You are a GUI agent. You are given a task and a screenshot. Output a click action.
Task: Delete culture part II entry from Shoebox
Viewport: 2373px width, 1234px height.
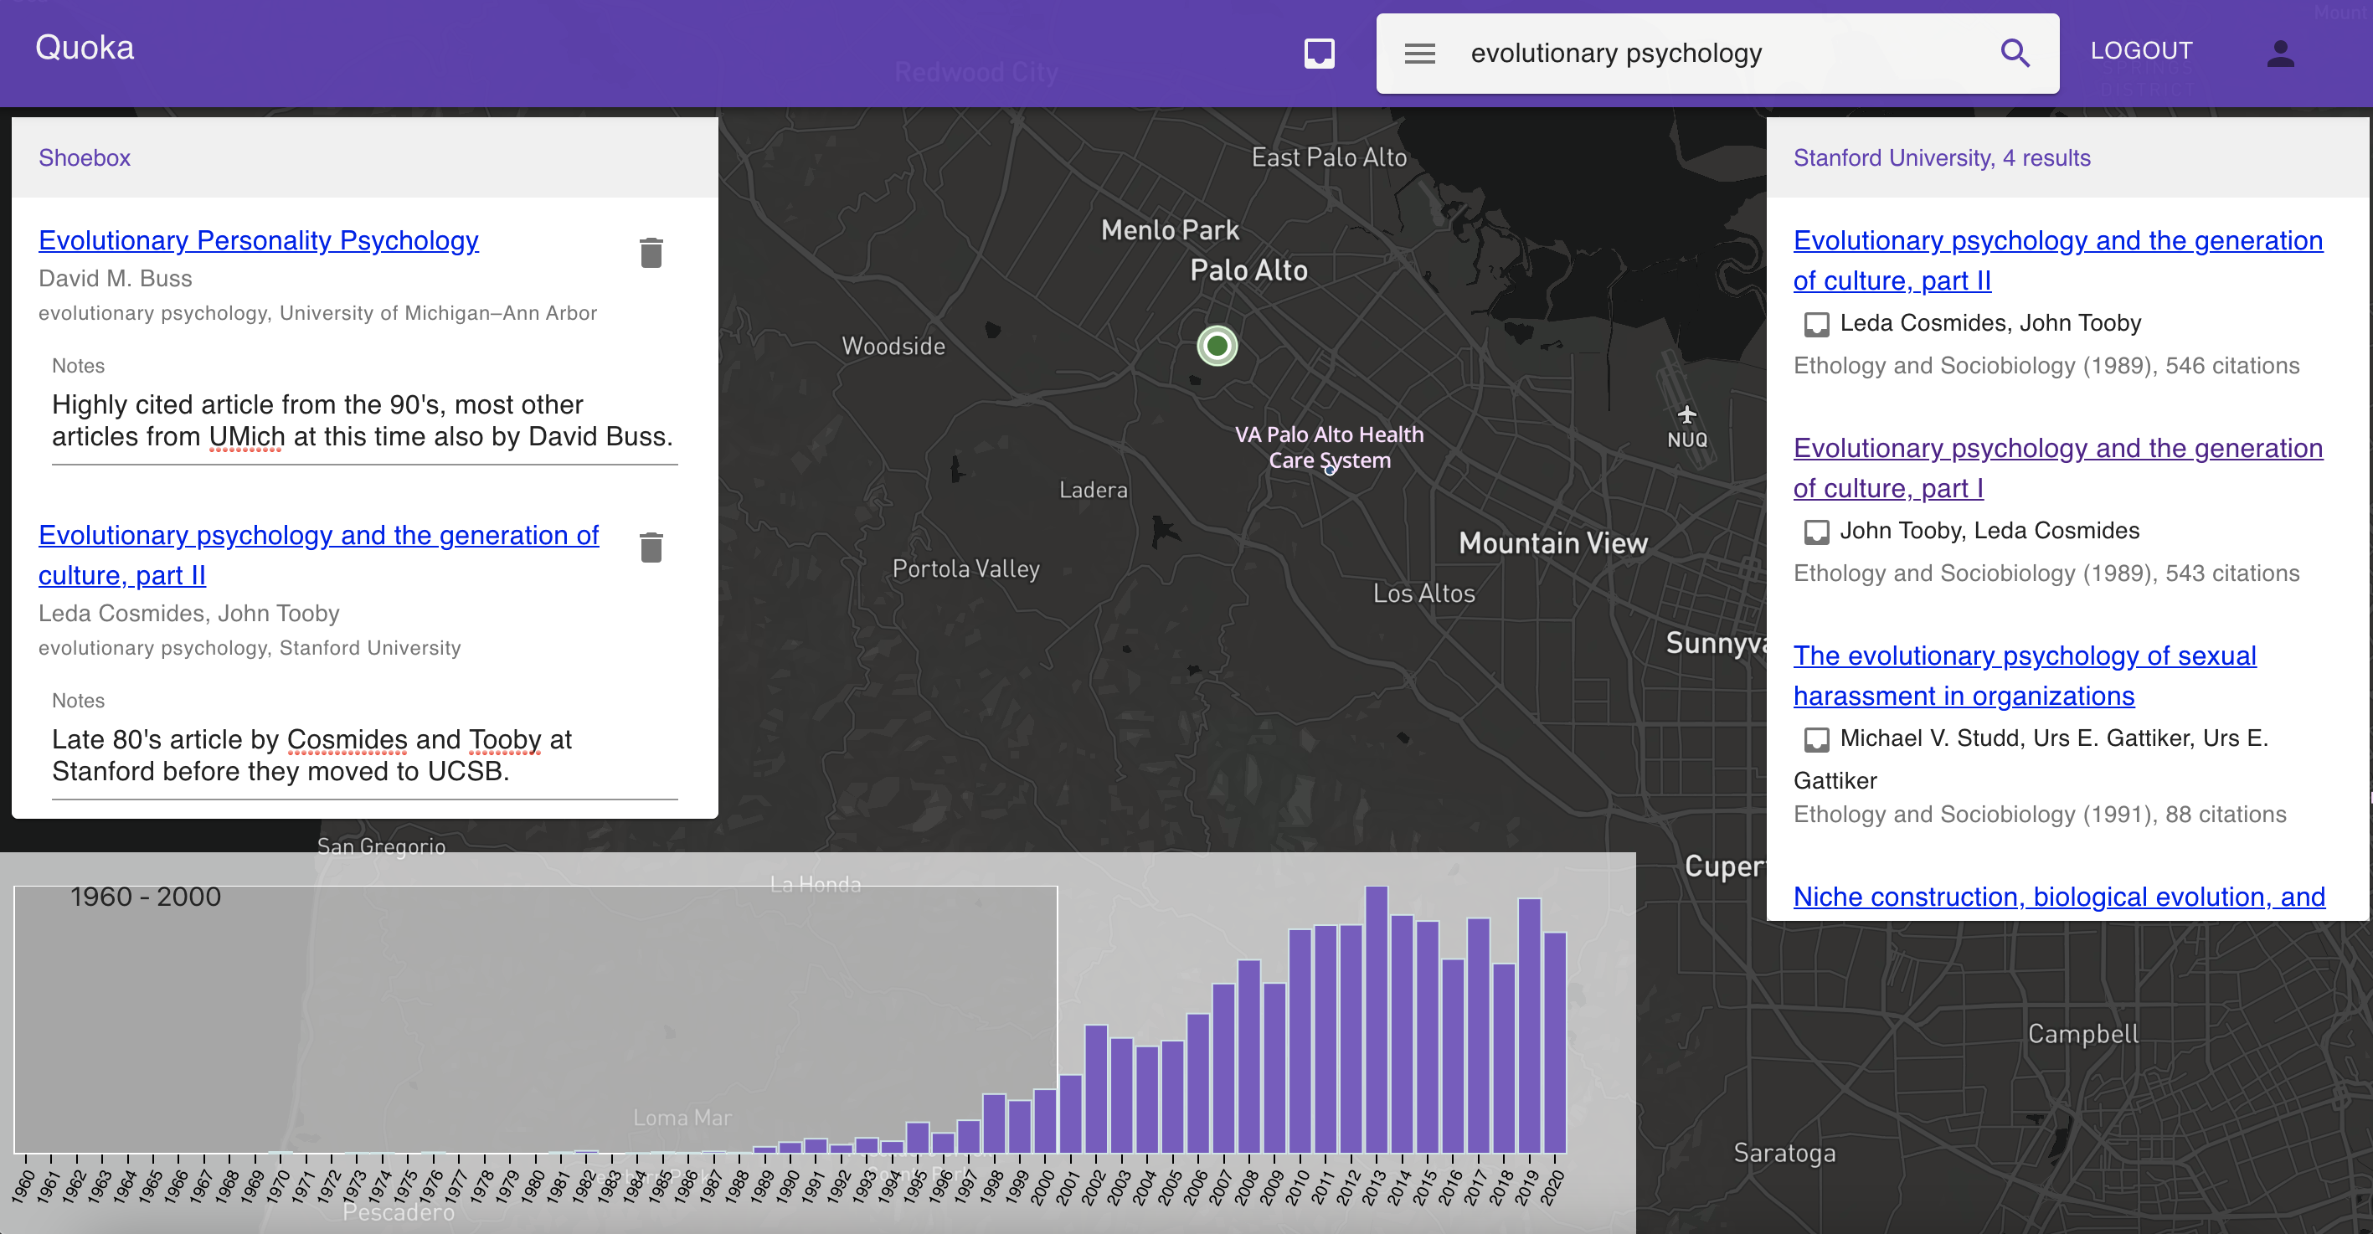coord(651,547)
